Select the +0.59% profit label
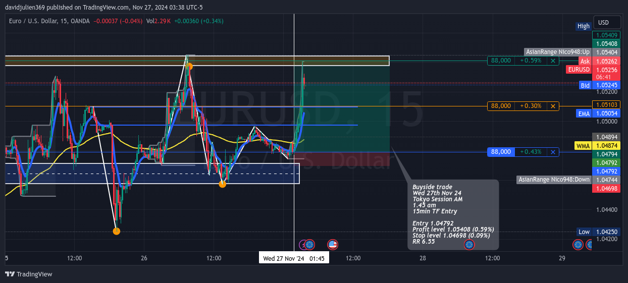Viewport: 628px width, 283px height. click(531, 61)
